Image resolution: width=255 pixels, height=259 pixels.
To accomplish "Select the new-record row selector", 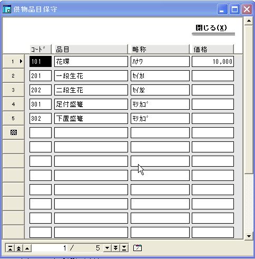I will pos(13,132).
